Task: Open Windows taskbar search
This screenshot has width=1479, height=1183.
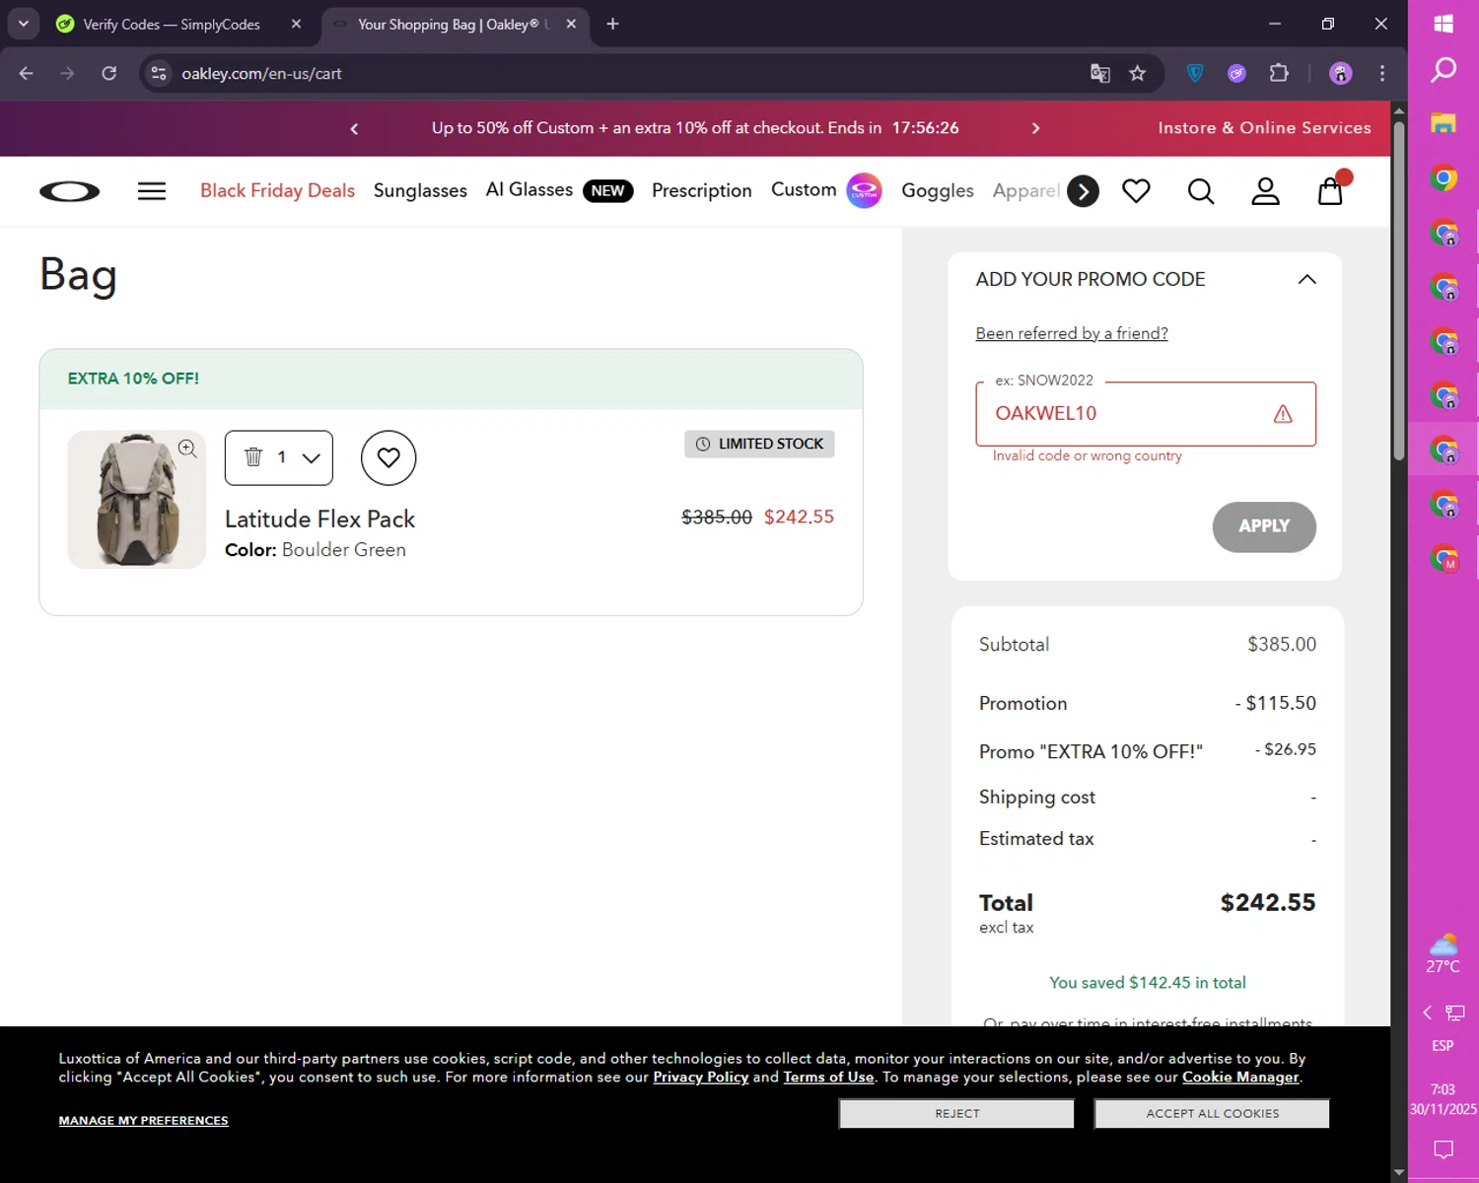Action: pos(1444,69)
